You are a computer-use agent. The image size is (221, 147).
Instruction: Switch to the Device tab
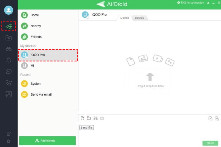125,18
